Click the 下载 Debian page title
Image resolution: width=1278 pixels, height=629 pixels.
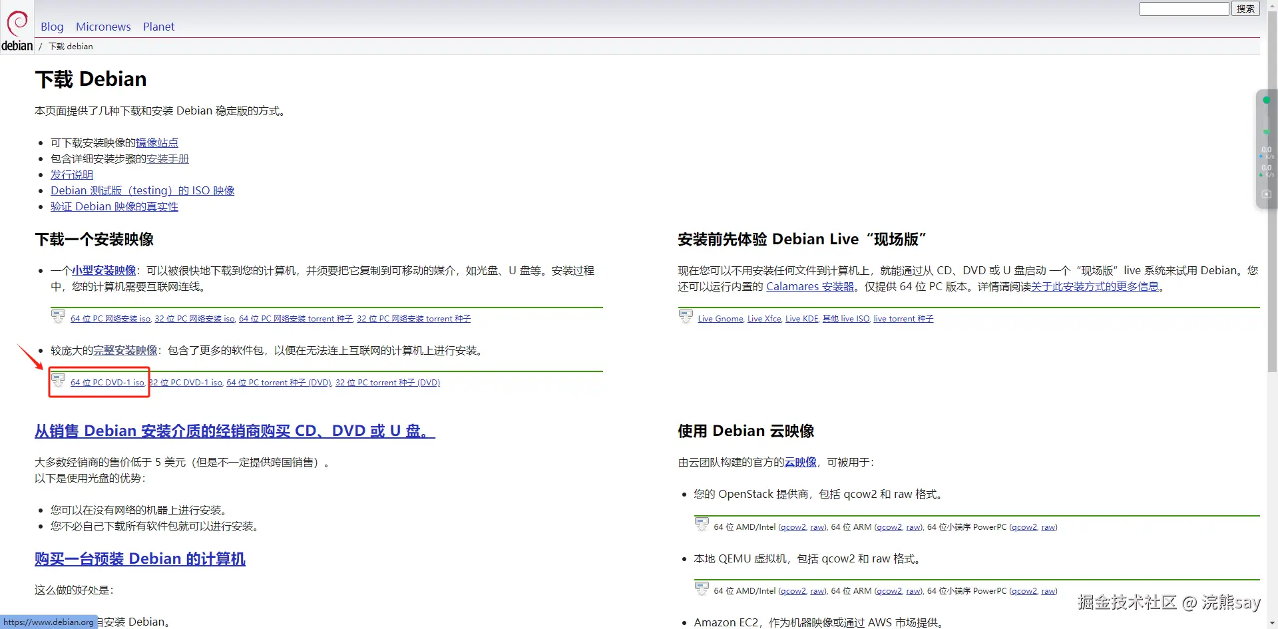[x=91, y=79]
